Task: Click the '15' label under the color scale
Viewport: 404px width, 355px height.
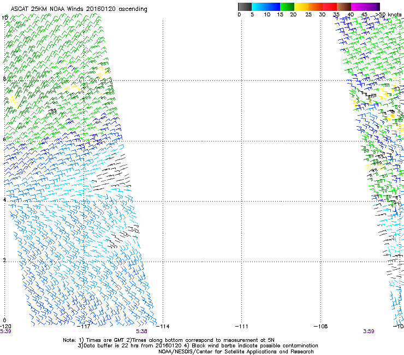Action: click(280, 15)
